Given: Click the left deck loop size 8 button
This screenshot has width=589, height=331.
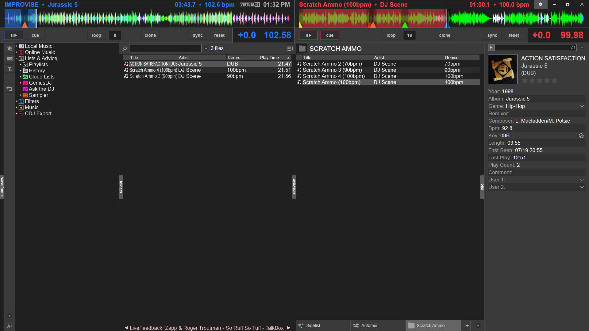Looking at the screenshot, I should [x=115, y=35].
